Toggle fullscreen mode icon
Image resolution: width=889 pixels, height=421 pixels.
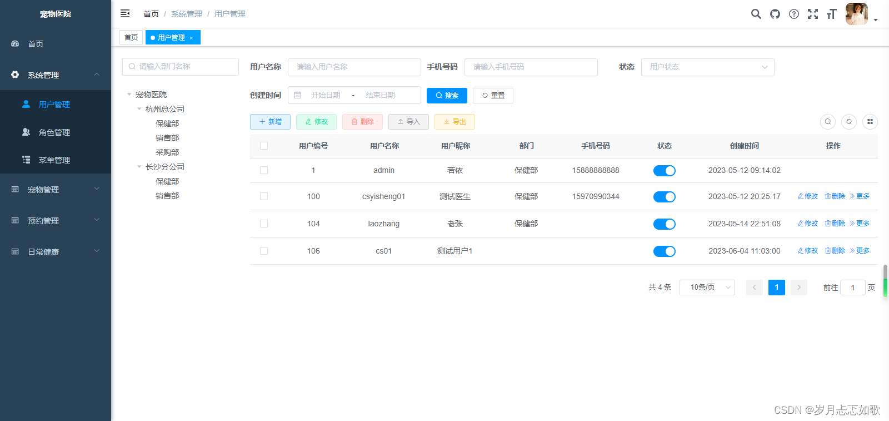[813, 14]
